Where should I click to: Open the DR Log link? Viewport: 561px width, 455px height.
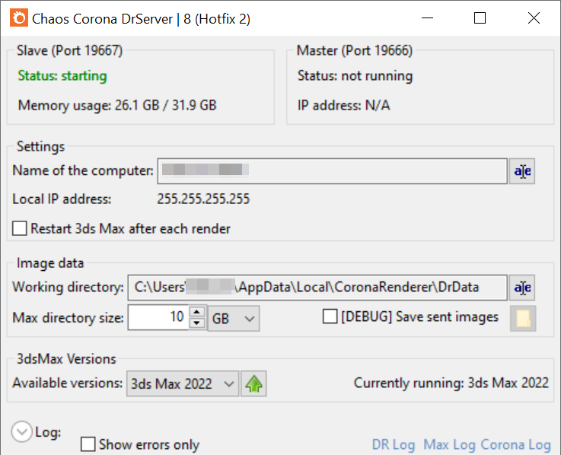[x=394, y=444]
